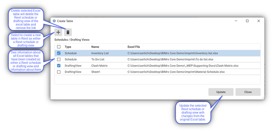272x132 pixels.
Task: Uncheck the Clash Matrix row checkbox
Action: coord(59,66)
